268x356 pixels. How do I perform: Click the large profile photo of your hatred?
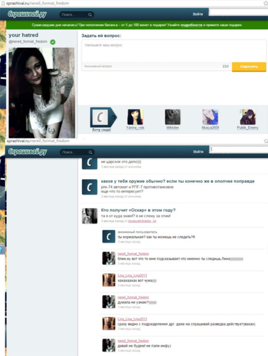[42, 93]
